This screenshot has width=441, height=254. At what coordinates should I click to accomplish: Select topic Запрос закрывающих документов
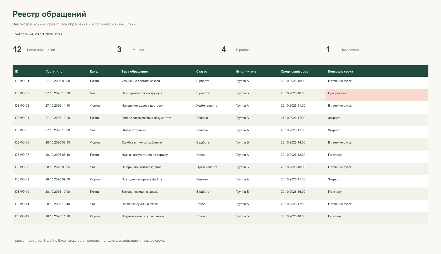point(146,118)
